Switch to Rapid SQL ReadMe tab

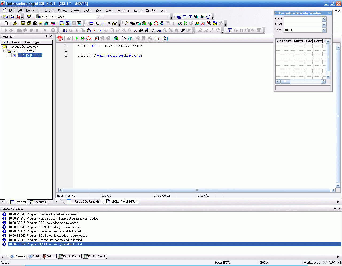coord(84,201)
